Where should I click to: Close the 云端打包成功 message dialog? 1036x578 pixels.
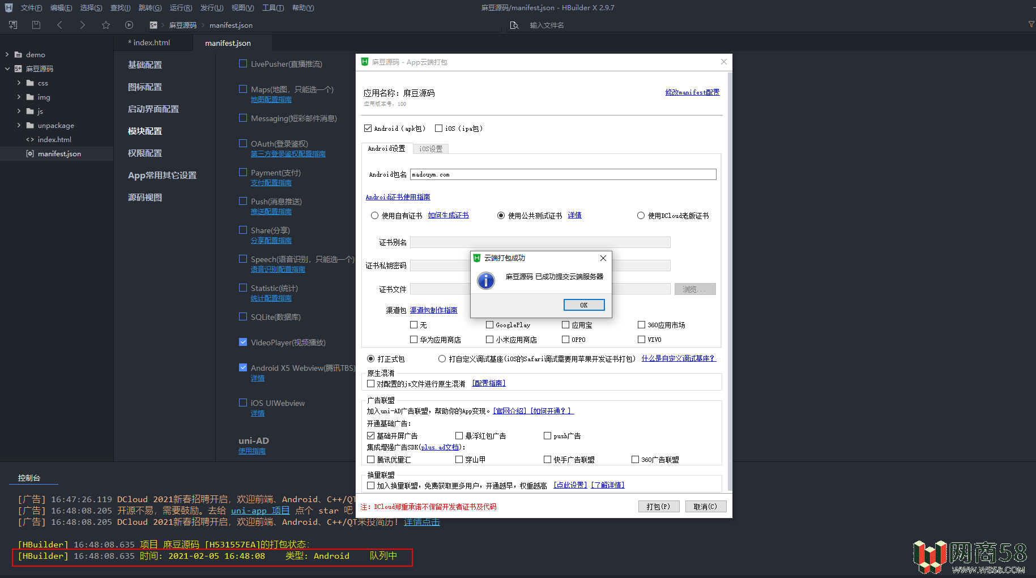tap(603, 258)
